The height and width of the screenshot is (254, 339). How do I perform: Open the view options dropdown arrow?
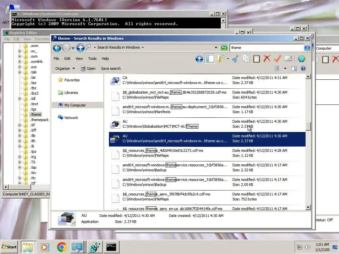pos(285,68)
